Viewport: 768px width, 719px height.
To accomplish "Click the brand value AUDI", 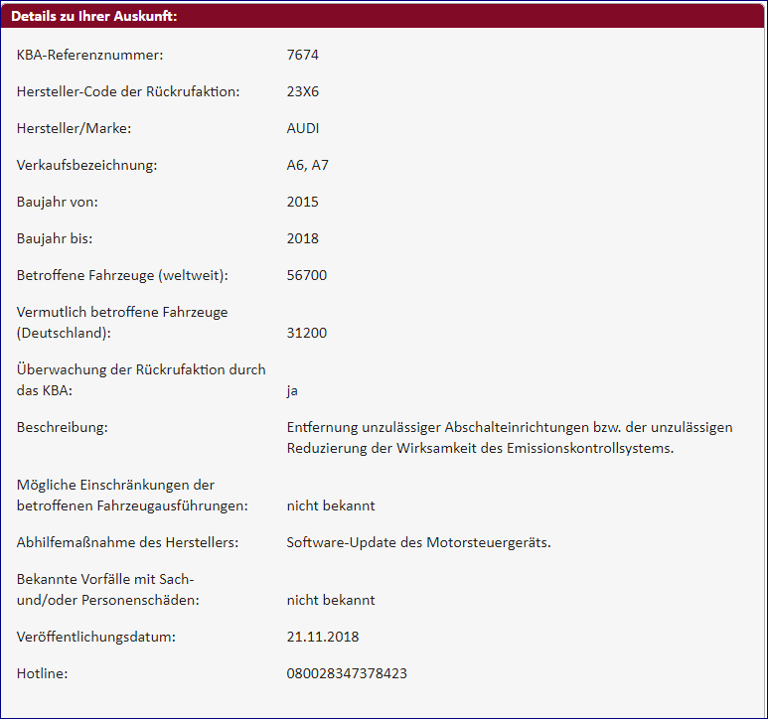I will coord(303,128).
